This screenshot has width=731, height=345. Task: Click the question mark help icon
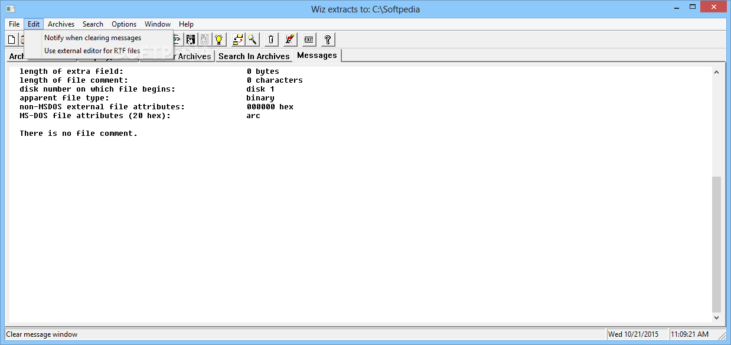[328, 40]
